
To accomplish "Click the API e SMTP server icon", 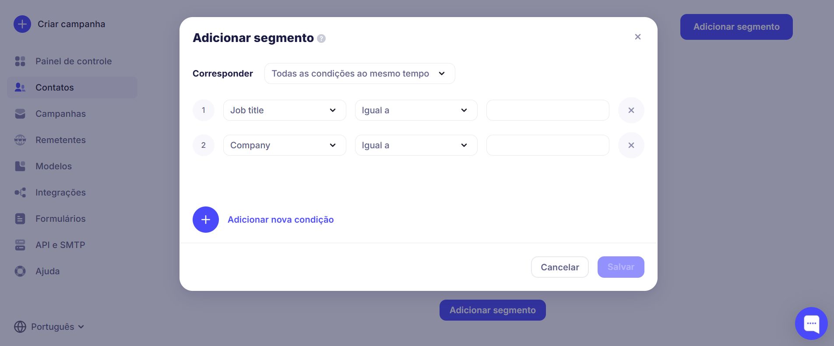I will click(20, 245).
